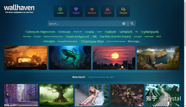This screenshot has width=186, height=107.
Task: Open the giant tree house wallpaper
Action: point(57,95)
